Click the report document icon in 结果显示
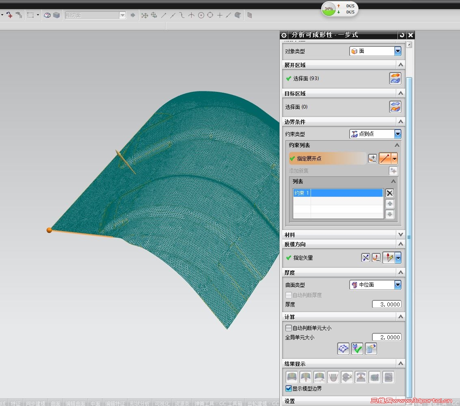Screen dimensions: 460x406 [388, 377]
